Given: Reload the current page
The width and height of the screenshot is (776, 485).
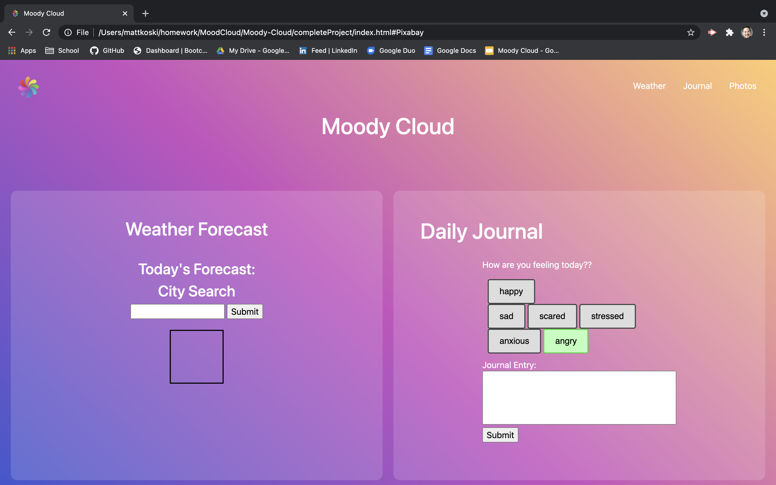Looking at the screenshot, I should point(47,32).
